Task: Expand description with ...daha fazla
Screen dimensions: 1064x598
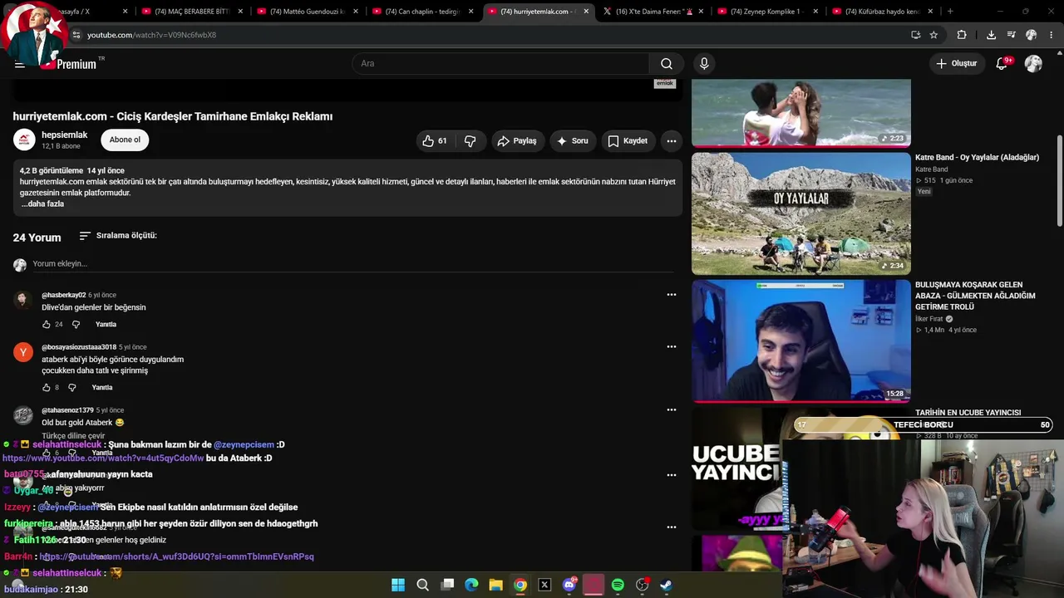Action: coord(42,203)
